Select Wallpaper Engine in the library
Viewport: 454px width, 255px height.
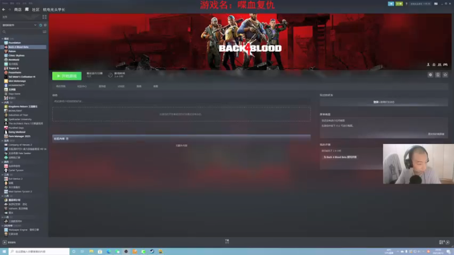click(24, 230)
